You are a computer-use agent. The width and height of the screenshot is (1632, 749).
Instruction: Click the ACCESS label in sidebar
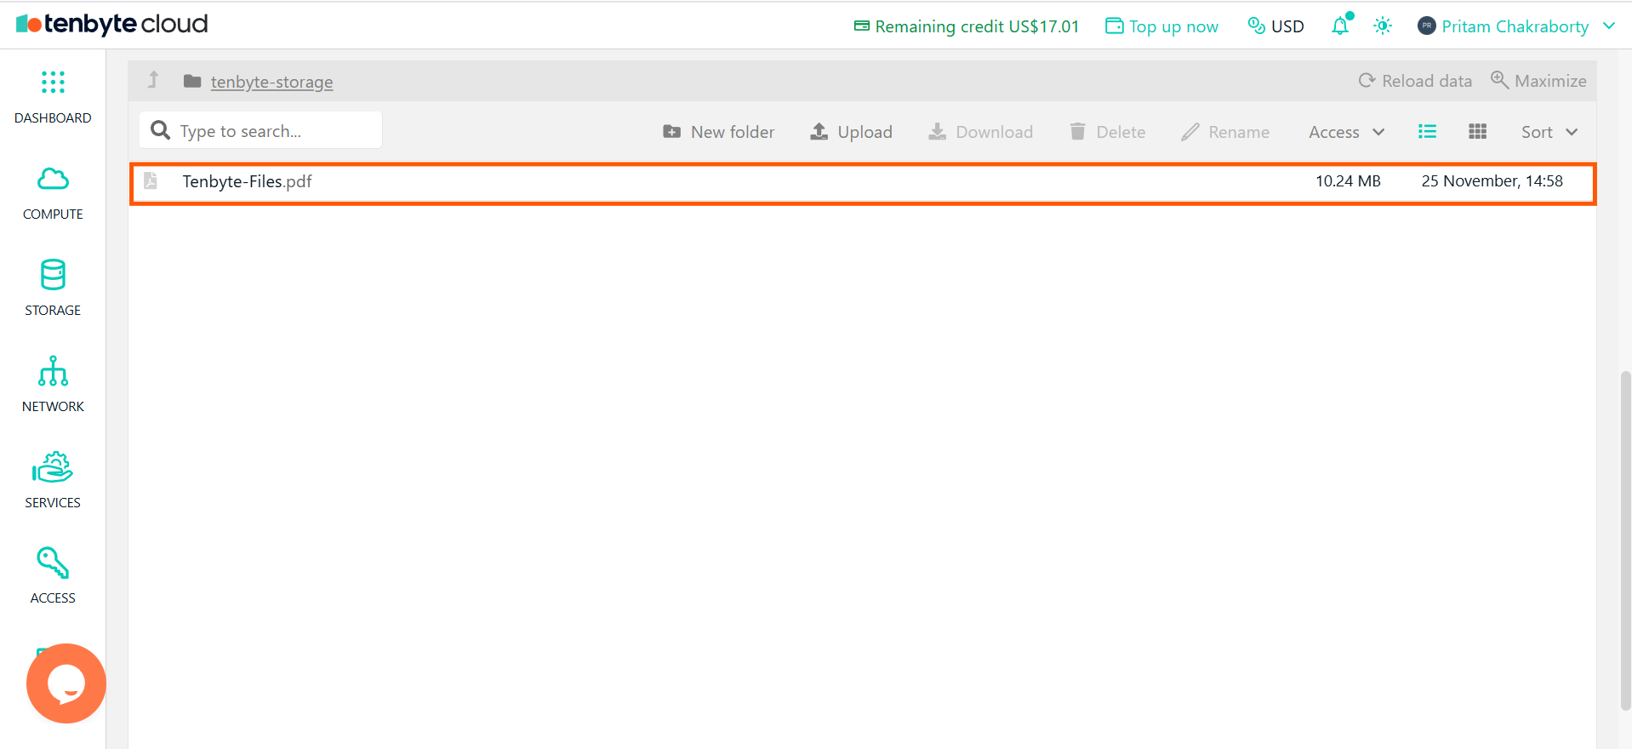[x=53, y=598]
